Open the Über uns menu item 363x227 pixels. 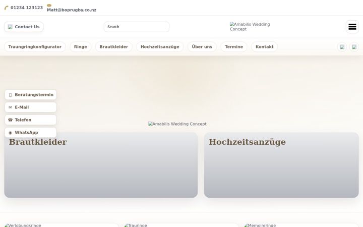point(202,47)
